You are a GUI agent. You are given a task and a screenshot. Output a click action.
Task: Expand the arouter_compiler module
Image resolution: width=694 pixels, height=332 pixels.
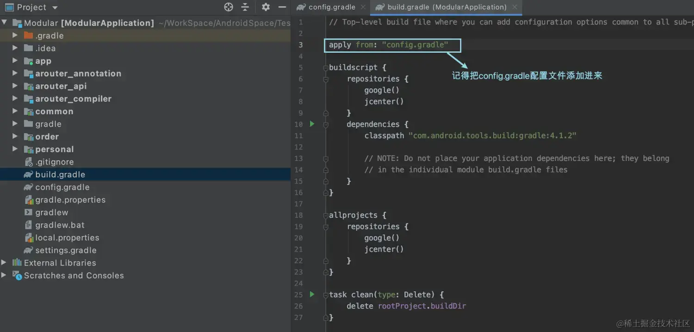point(15,98)
